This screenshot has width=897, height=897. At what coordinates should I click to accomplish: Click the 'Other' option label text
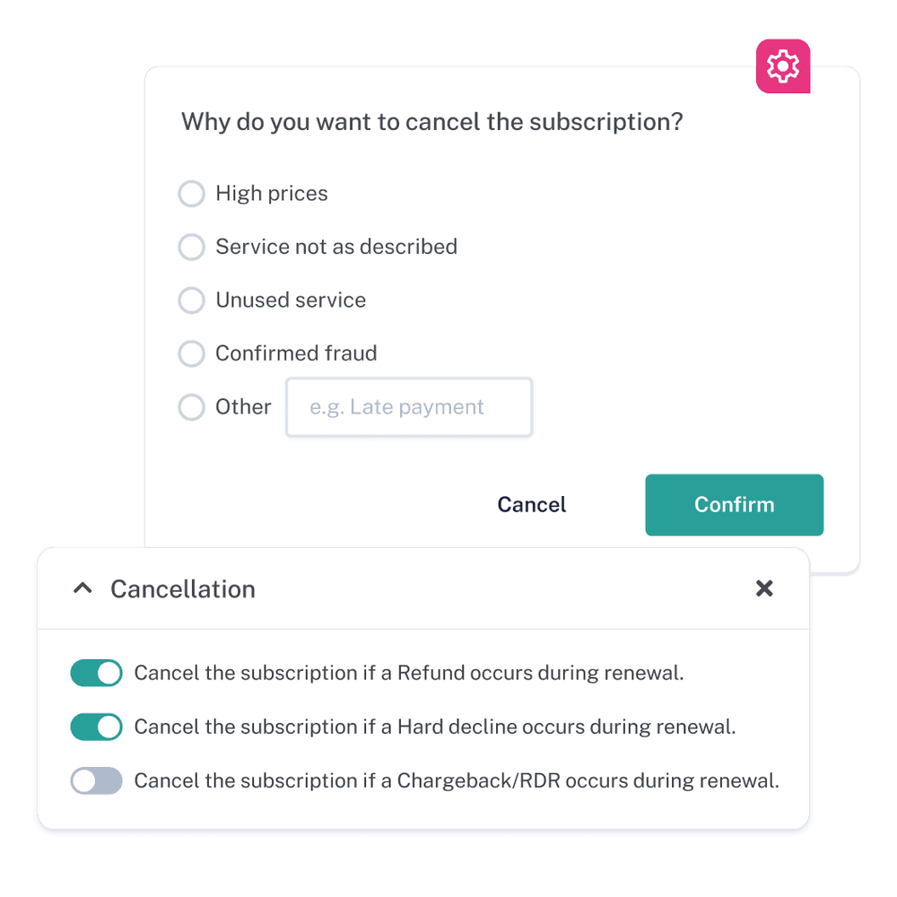[x=243, y=407]
